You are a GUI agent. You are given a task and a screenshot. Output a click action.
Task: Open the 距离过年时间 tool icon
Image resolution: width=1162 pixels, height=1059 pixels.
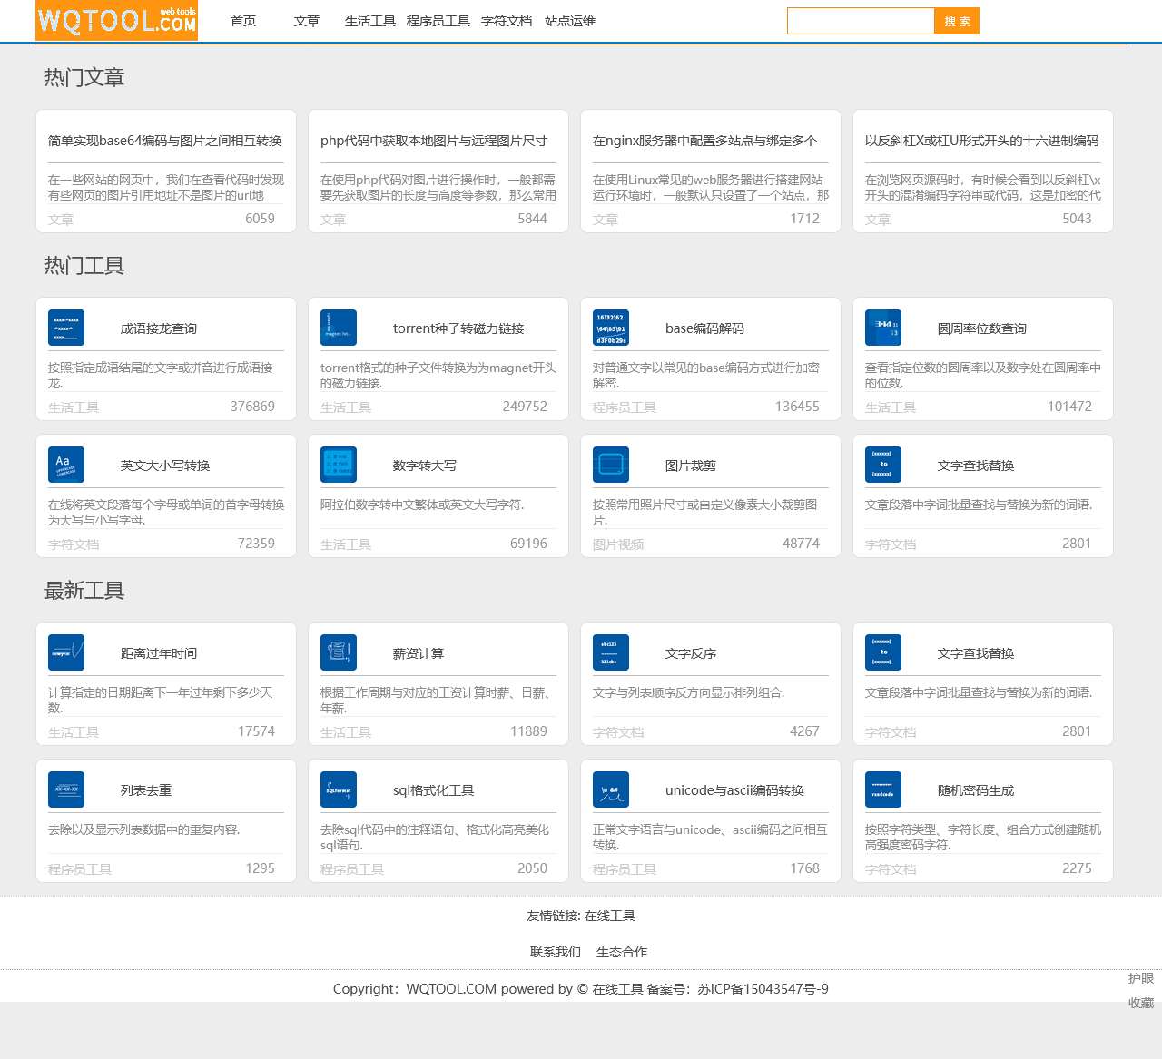(66, 652)
